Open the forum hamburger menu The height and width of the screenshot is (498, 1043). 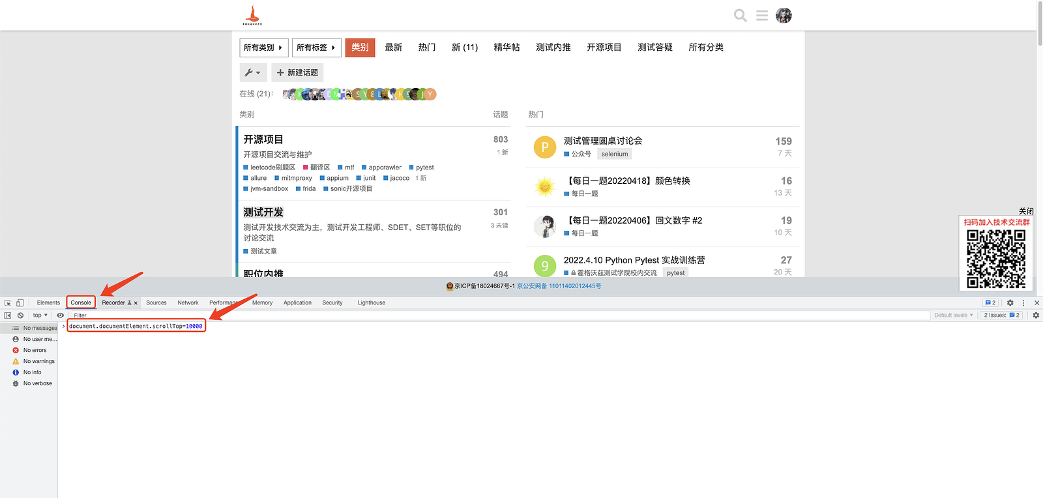click(761, 15)
